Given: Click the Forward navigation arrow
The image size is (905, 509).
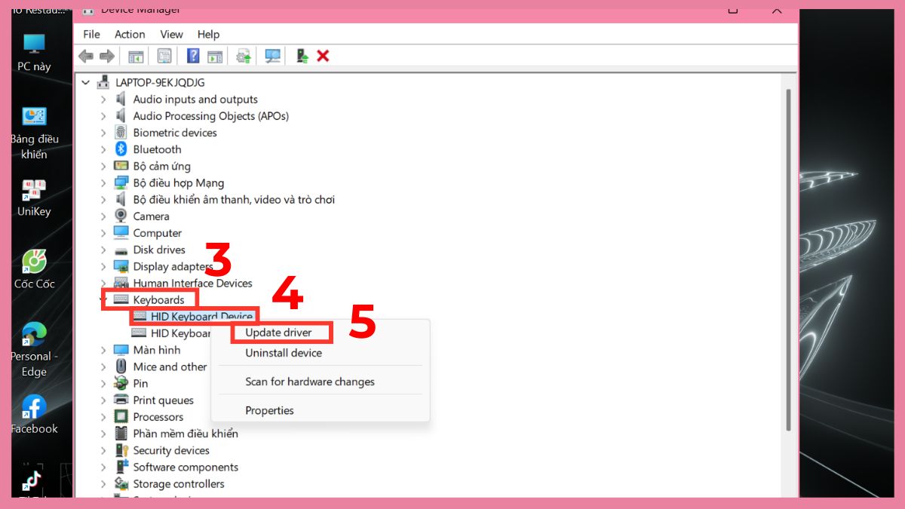Looking at the screenshot, I should [x=106, y=55].
